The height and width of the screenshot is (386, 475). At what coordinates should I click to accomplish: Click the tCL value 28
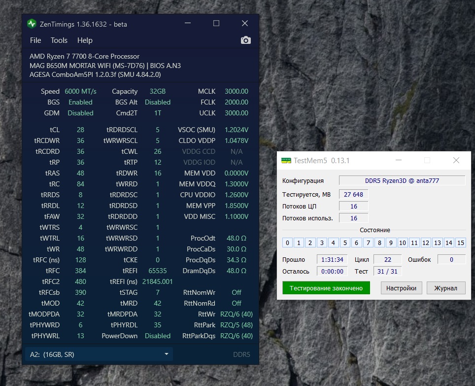tap(80, 130)
